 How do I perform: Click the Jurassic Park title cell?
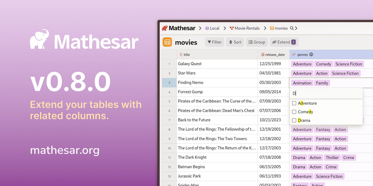point(217,176)
